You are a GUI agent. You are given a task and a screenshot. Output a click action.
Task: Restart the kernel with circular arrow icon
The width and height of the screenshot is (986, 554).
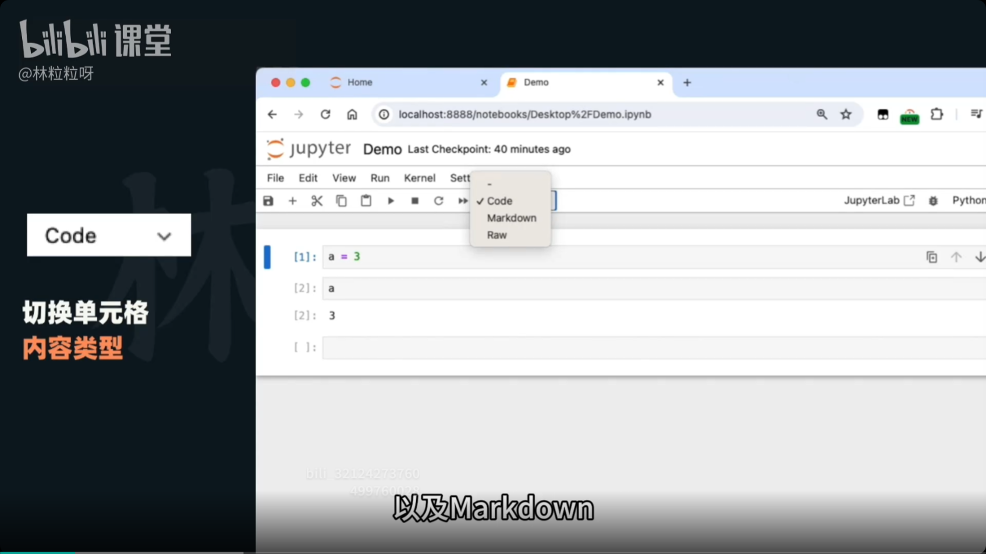[x=438, y=201]
